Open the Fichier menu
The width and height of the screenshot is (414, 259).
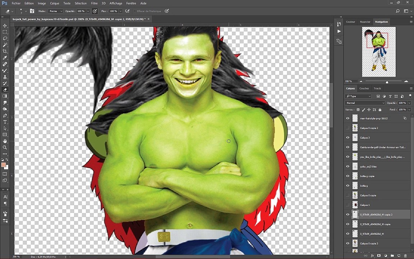pyautogui.click(x=16, y=3)
